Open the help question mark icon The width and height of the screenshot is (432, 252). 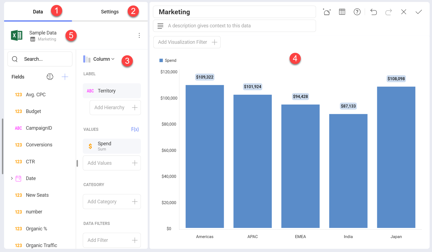point(357,12)
